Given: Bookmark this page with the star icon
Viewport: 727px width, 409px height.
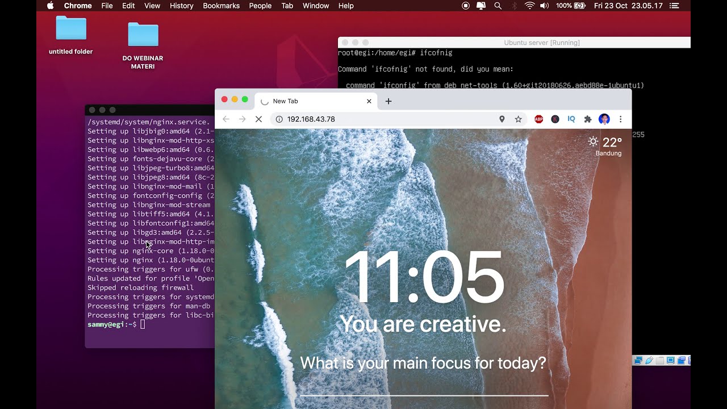Looking at the screenshot, I should pyautogui.click(x=518, y=119).
